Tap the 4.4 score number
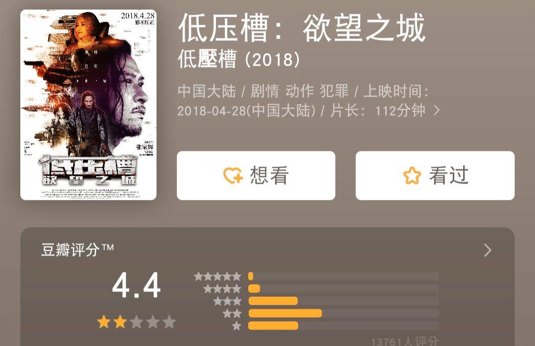This screenshot has height=346, width=535. click(x=137, y=285)
